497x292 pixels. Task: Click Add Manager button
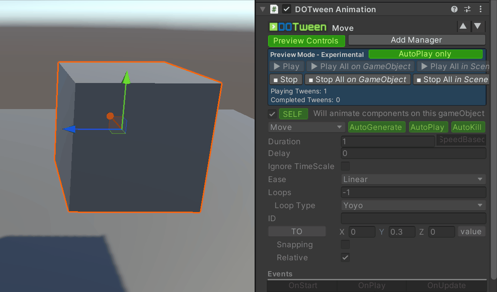click(416, 40)
